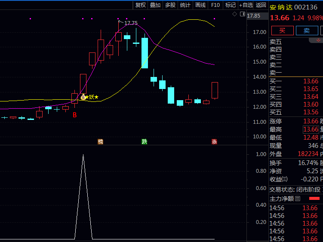Open the 叠加 overlay menu
Viewport: 323px width, 242px height.
coord(155,5)
